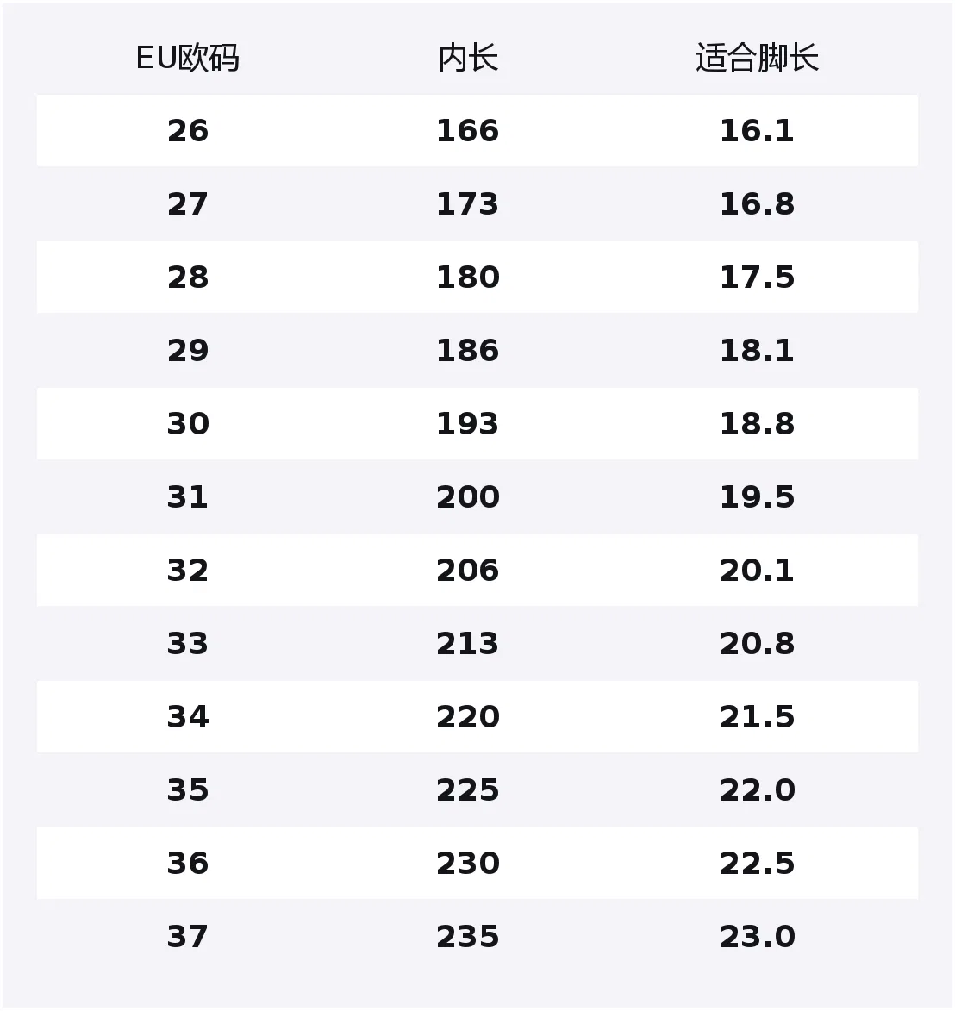Select EU size 37 cell
The width and height of the screenshot is (955, 1011).
(188, 937)
